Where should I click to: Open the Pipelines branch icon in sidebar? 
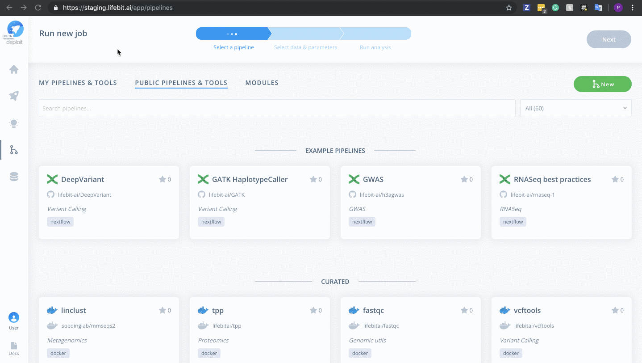click(x=14, y=150)
